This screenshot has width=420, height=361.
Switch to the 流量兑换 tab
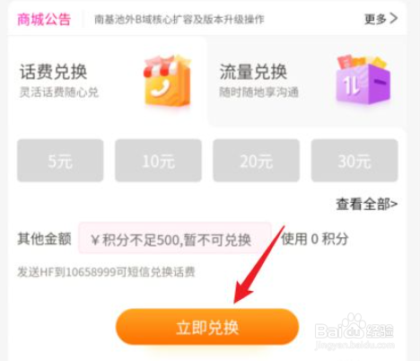(307, 81)
